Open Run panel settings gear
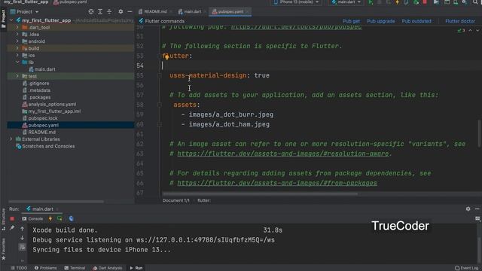 [x=468, y=209]
